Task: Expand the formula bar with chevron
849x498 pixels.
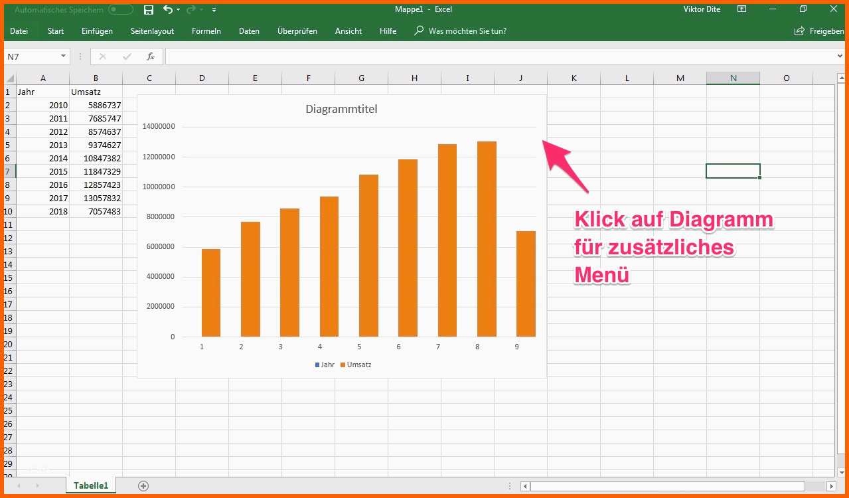Action: 841,56
